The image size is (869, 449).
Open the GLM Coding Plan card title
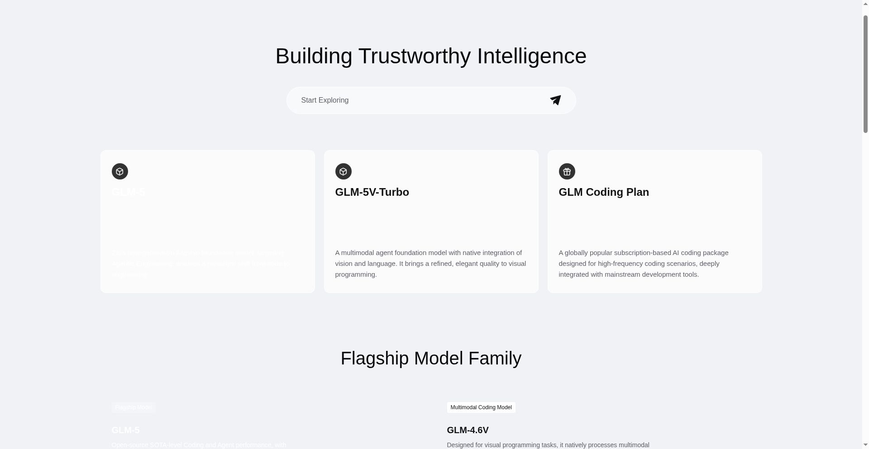point(604,192)
